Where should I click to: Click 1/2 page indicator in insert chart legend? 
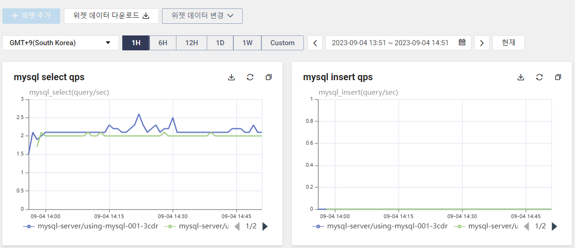point(540,227)
